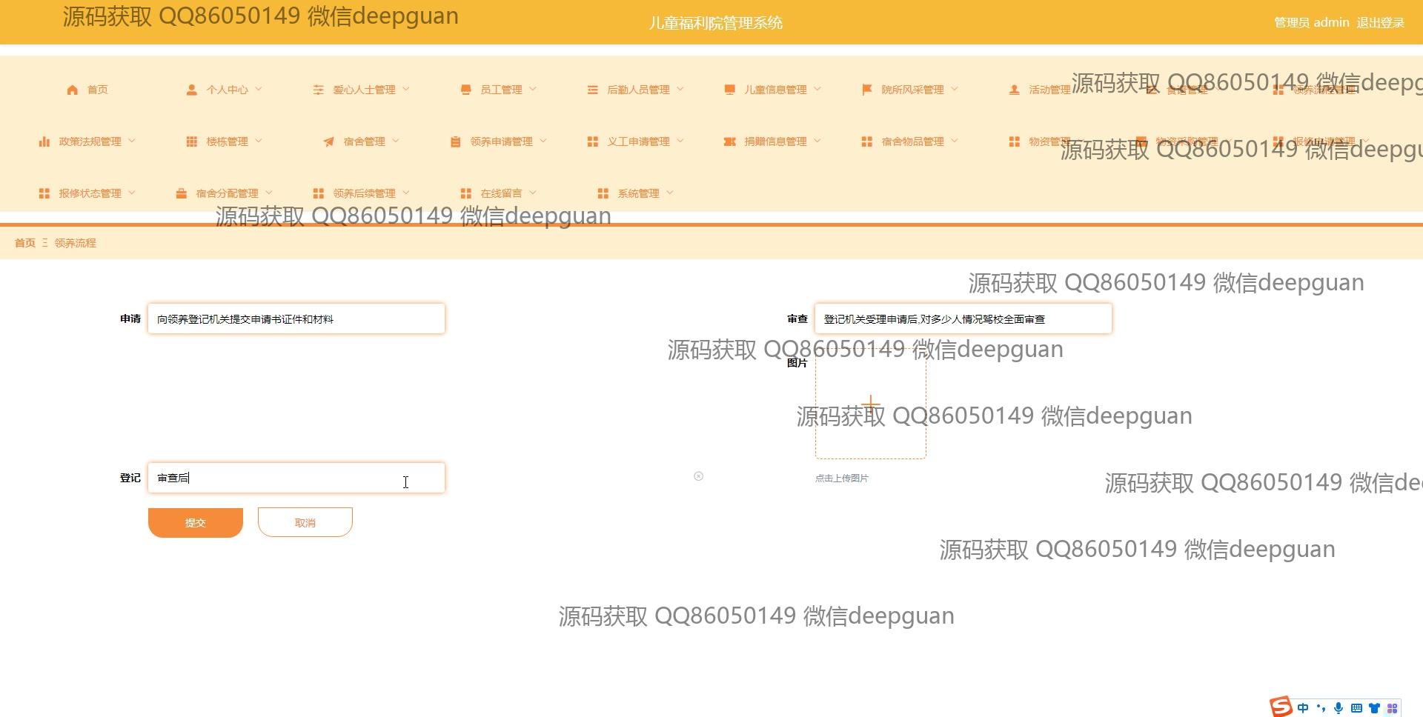Click the 首页 breadcrumb link
This screenshot has height=717, width=1423.
[25, 243]
